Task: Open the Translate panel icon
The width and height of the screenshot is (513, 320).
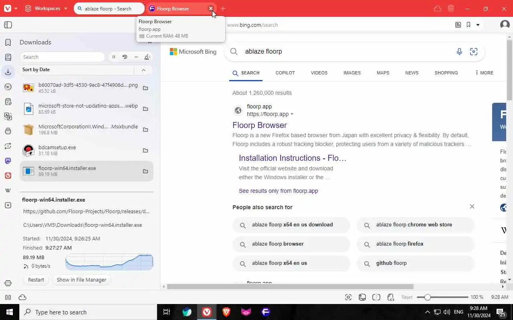Action: [8, 116]
